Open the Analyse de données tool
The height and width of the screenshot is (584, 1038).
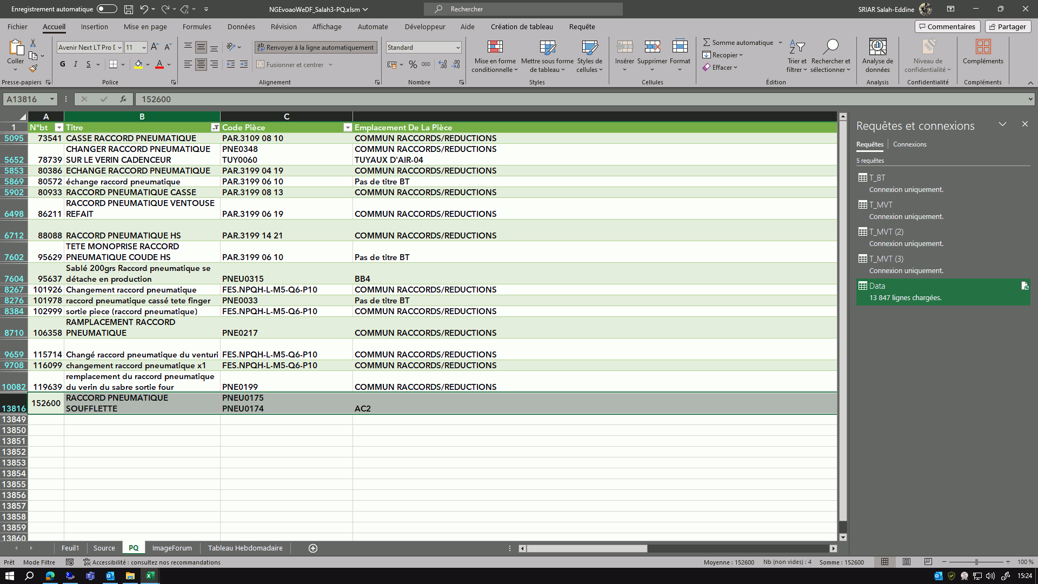pyautogui.click(x=877, y=56)
